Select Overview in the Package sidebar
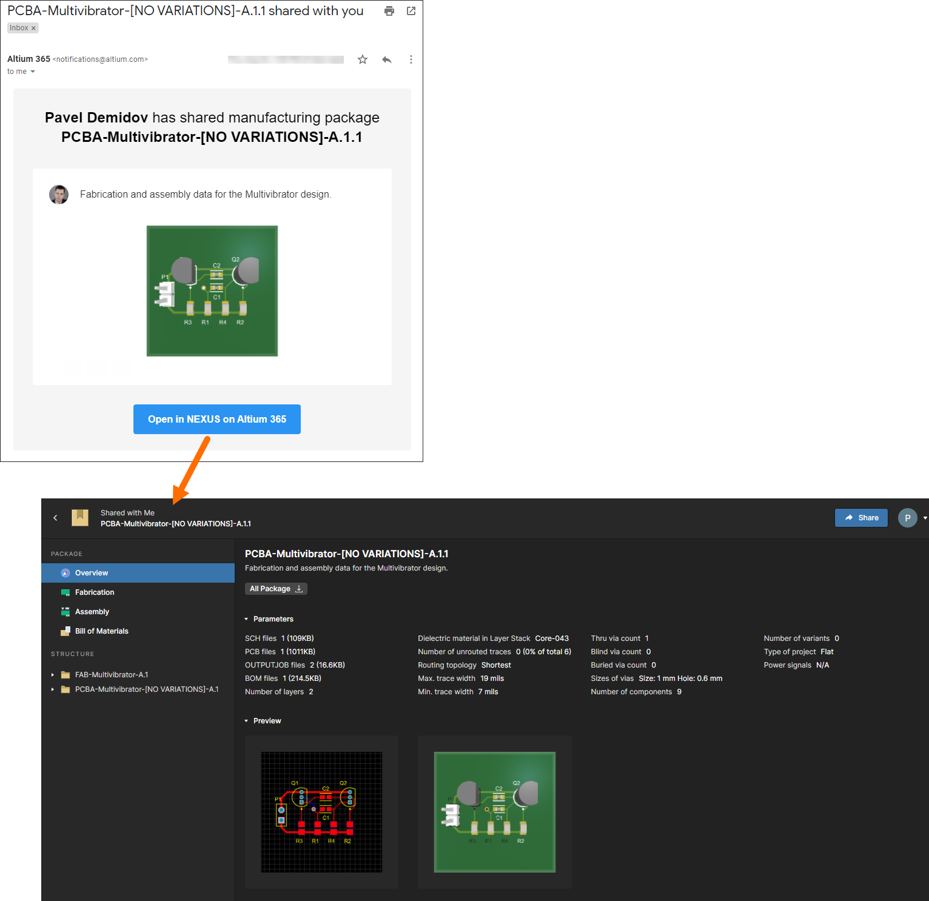 click(x=92, y=573)
